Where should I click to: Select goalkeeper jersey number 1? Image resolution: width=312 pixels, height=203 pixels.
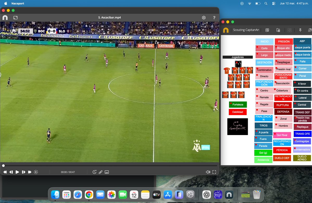coord(238,64)
